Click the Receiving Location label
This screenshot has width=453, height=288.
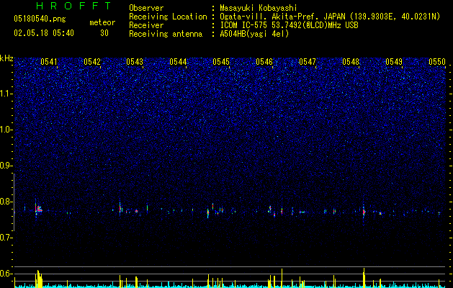[x=168, y=17]
